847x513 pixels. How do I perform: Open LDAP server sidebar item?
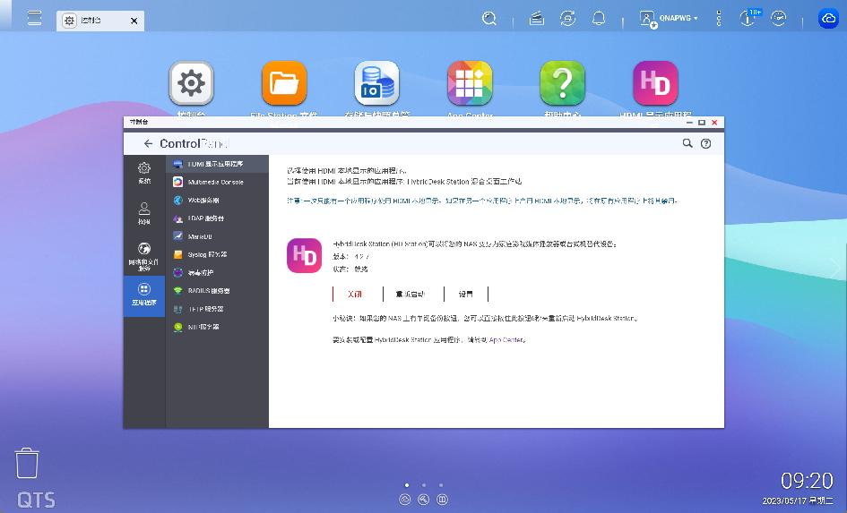(x=217, y=218)
